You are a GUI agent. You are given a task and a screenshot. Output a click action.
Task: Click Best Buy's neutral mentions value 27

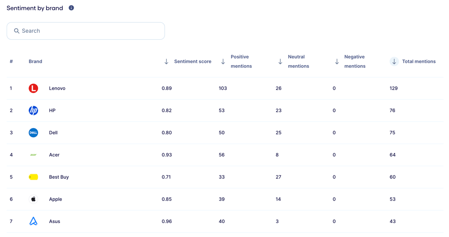click(278, 177)
